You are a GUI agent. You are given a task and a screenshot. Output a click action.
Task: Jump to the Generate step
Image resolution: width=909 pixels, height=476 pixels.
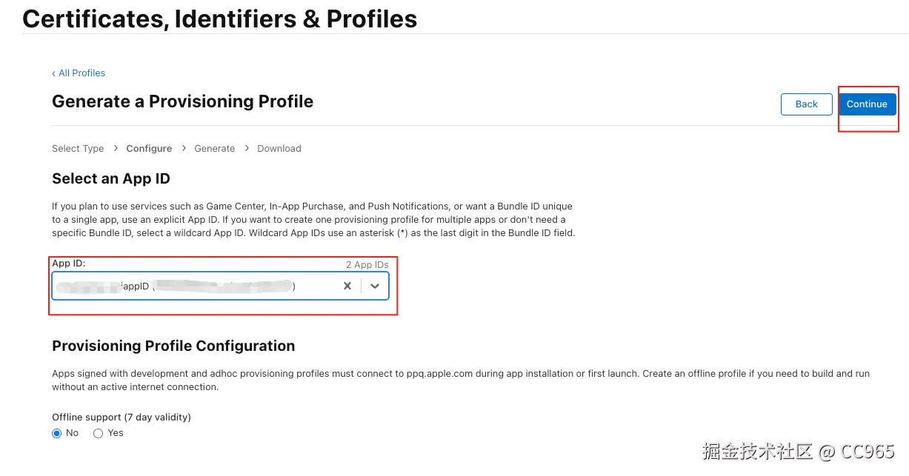[x=215, y=148]
